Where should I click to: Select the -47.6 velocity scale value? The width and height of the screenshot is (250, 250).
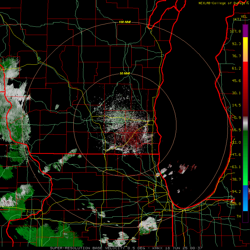click(235, 155)
